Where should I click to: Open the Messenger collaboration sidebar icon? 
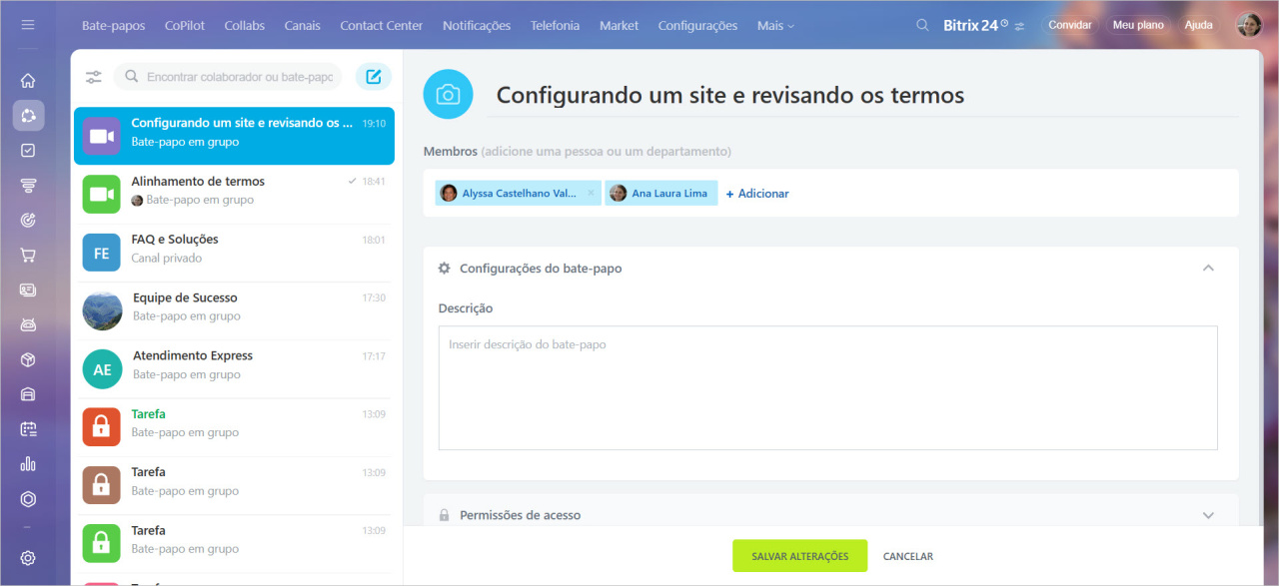click(x=28, y=116)
